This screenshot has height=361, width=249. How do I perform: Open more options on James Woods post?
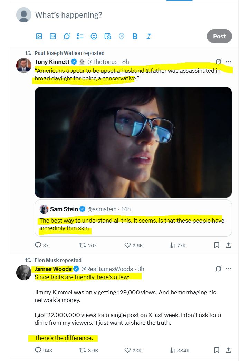point(228,269)
